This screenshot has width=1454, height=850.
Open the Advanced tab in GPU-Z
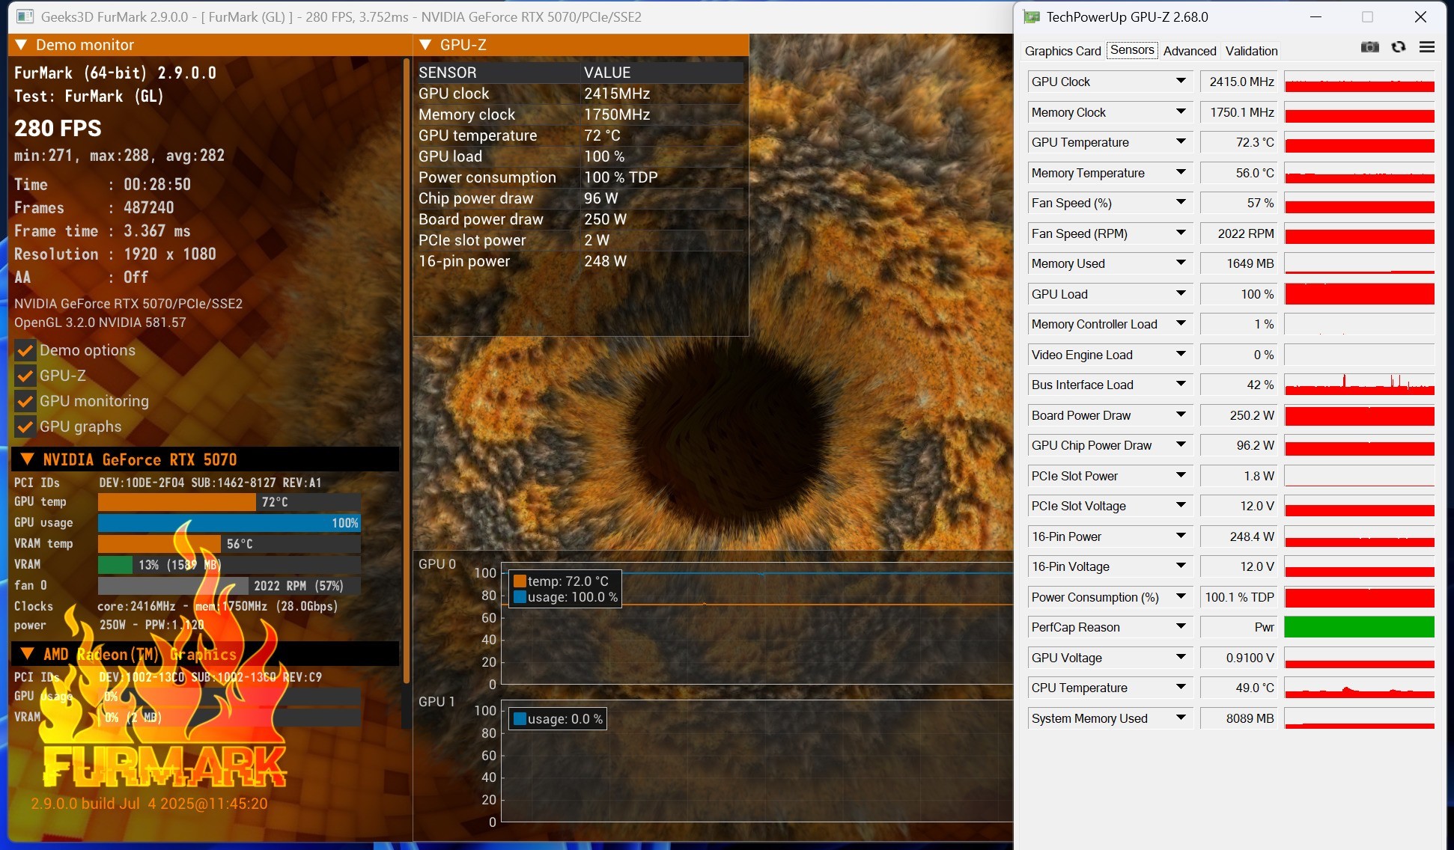[x=1189, y=50]
